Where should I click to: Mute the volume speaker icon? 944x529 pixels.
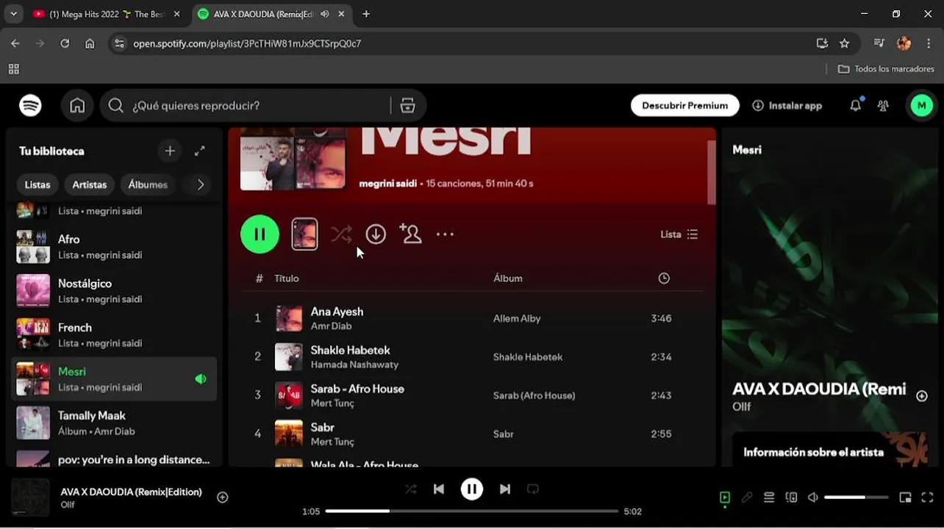pyautogui.click(x=813, y=497)
